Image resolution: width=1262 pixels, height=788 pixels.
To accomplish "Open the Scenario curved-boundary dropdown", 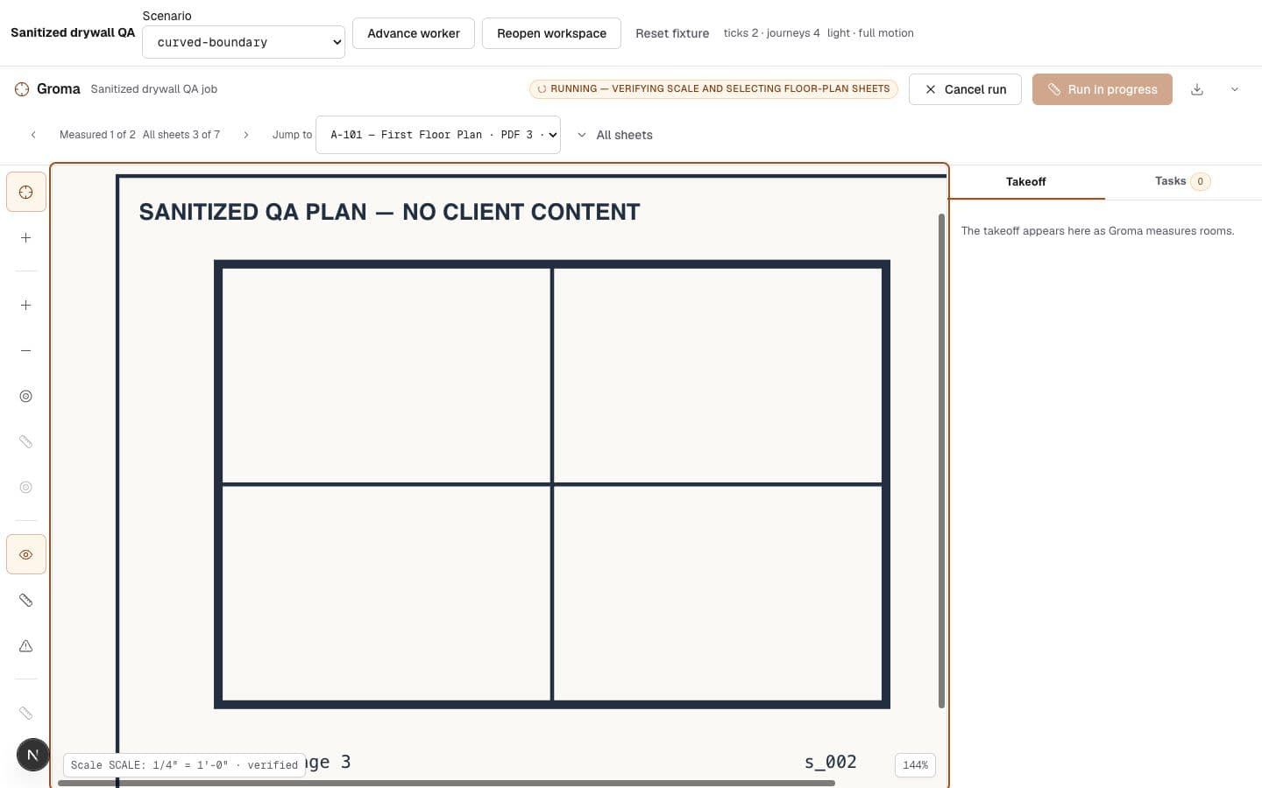I will coord(244,42).
